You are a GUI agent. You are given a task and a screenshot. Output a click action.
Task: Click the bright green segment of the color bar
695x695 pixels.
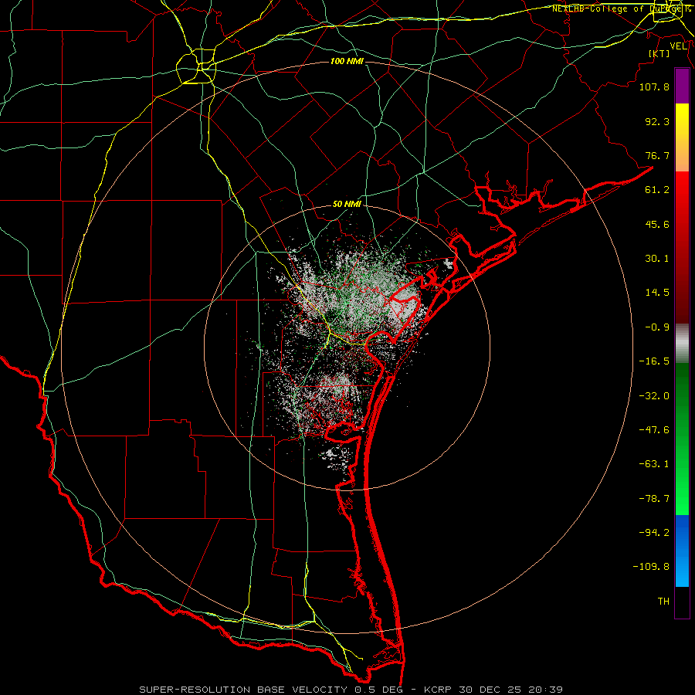point(682,466)
